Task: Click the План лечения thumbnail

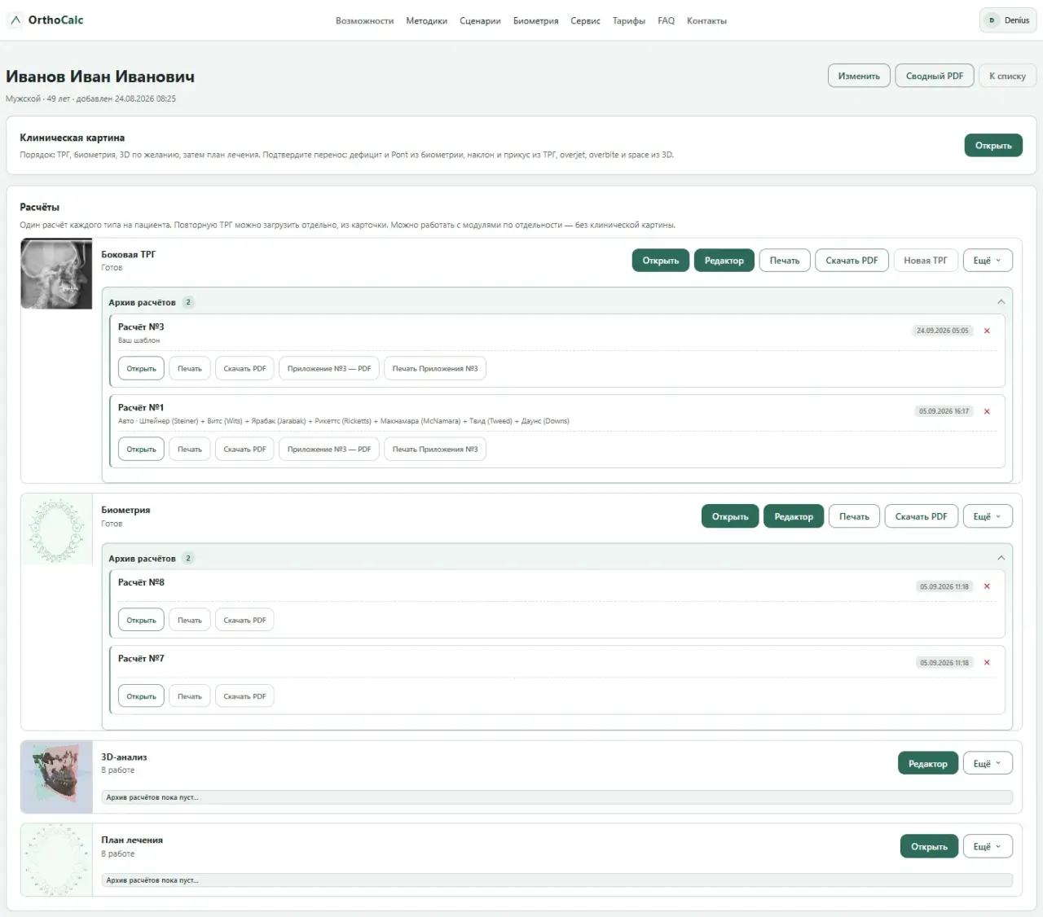Action: coord(56,860)
